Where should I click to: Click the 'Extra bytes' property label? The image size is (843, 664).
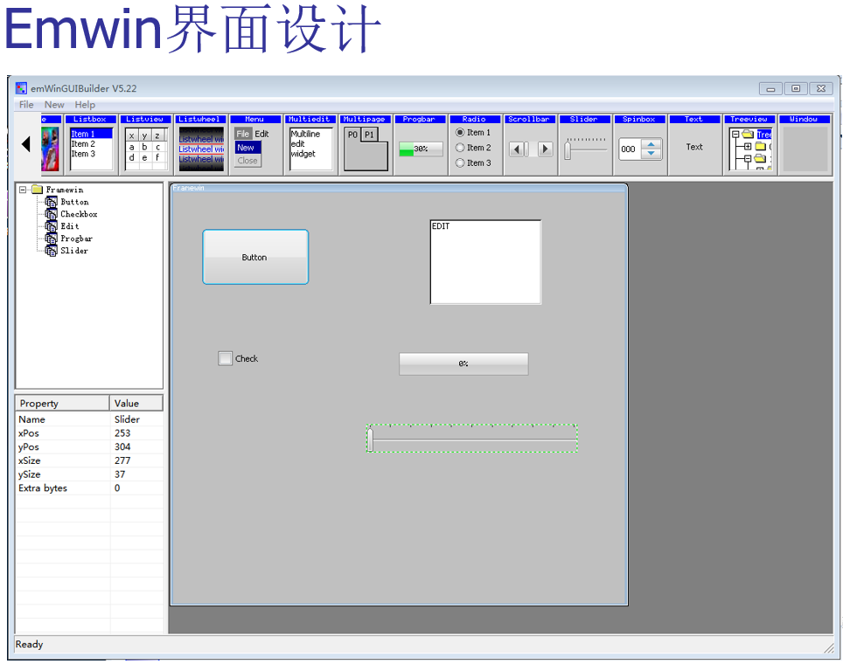point(43,488)
